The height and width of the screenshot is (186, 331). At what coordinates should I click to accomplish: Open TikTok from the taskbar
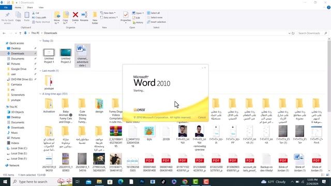click(163, 181)
